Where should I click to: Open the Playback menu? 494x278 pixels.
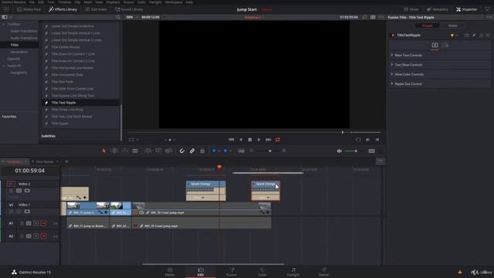113,2
